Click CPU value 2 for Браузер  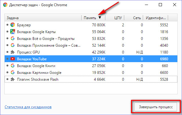(123, 25)
